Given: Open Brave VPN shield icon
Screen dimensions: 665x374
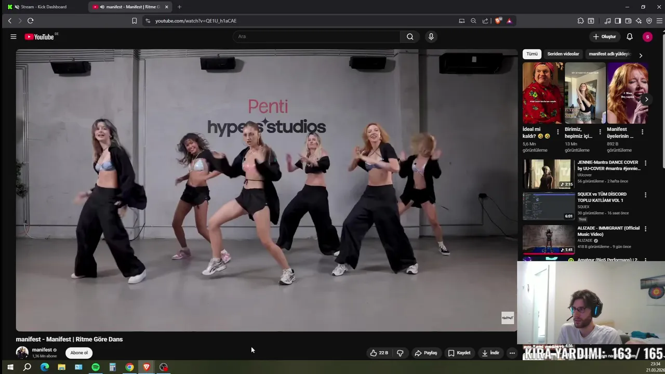Looking at the screenshot, I should point(649,21).
